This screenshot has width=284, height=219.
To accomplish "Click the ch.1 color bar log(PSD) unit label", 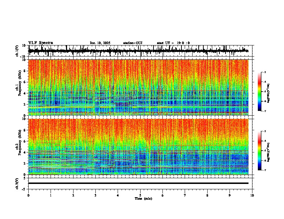I will tap(269, 93).
